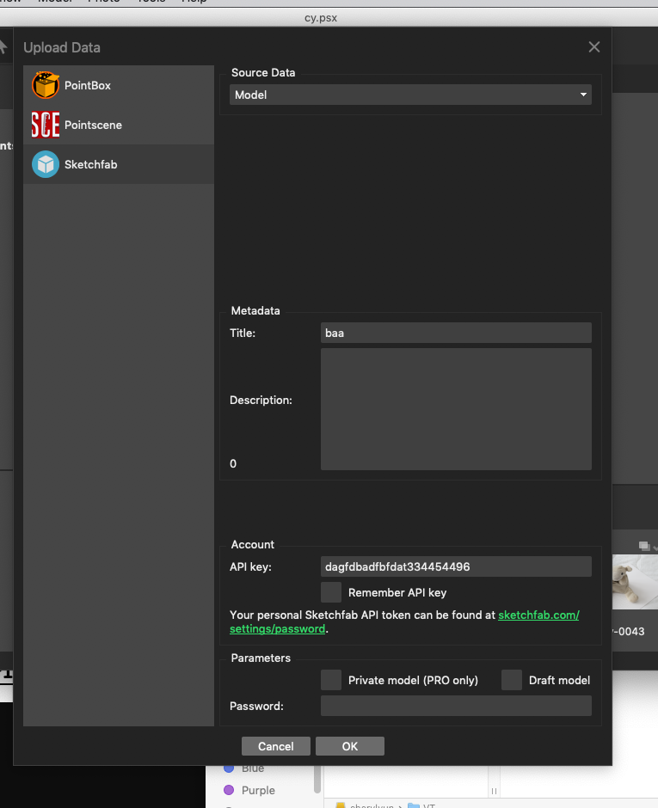Close the Upload Data dialog
This screenshot has width=658, height=808.
pyautogui.click(x=593, y=47)
